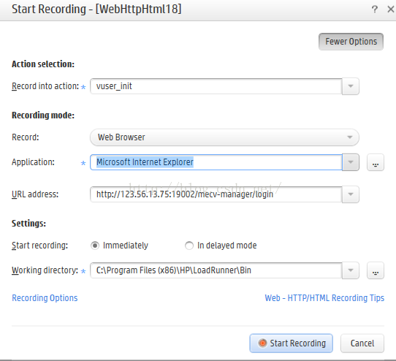Open the Recording Options link

[45, 298]
